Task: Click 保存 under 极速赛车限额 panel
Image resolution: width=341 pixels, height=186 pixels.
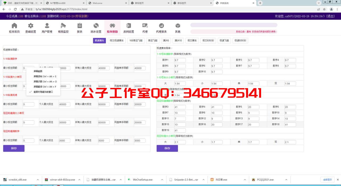Action: point(14,148)
